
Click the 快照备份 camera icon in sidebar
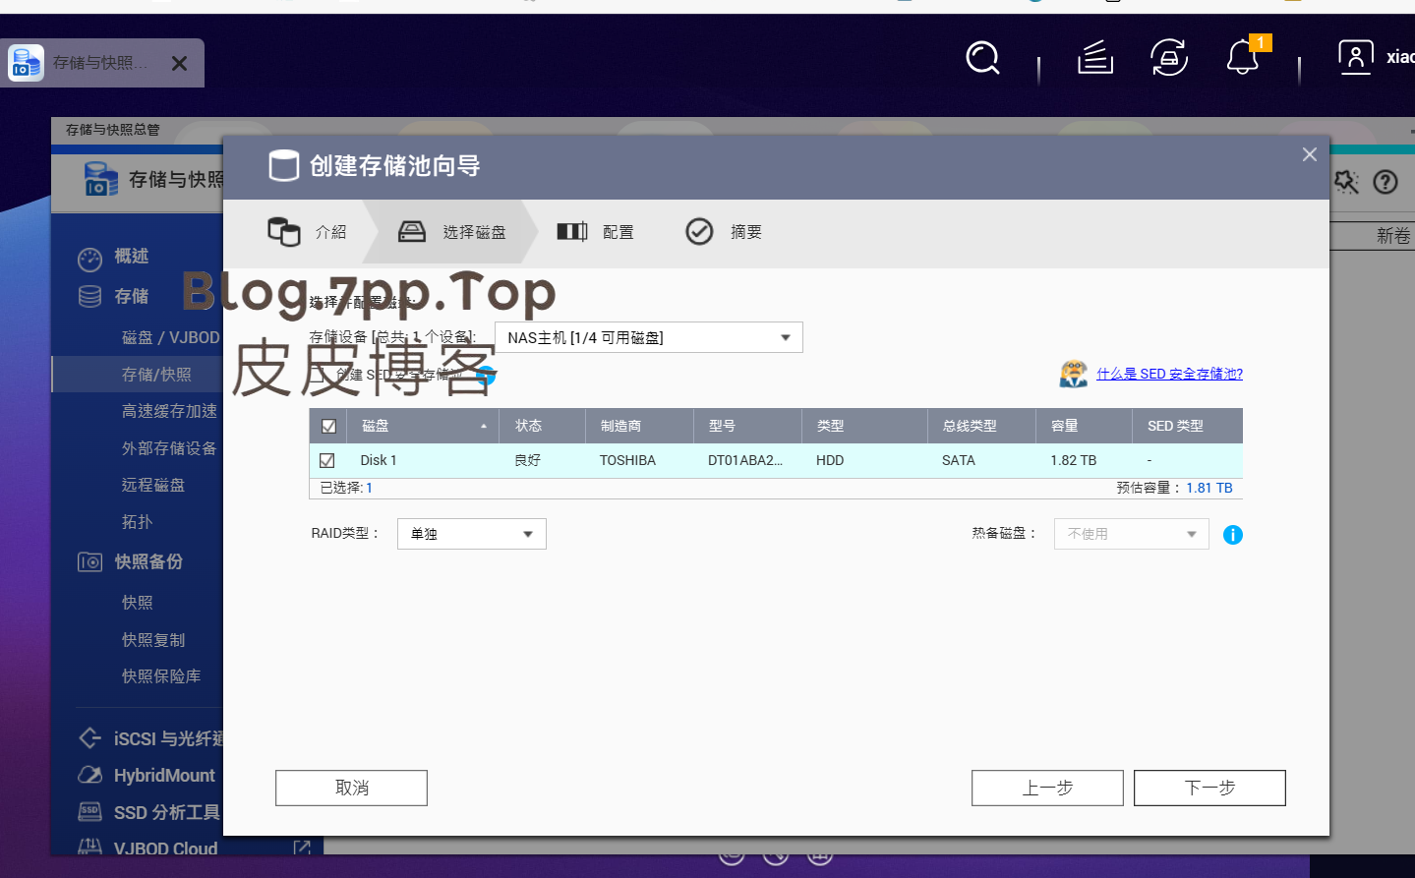pos(89,561)
